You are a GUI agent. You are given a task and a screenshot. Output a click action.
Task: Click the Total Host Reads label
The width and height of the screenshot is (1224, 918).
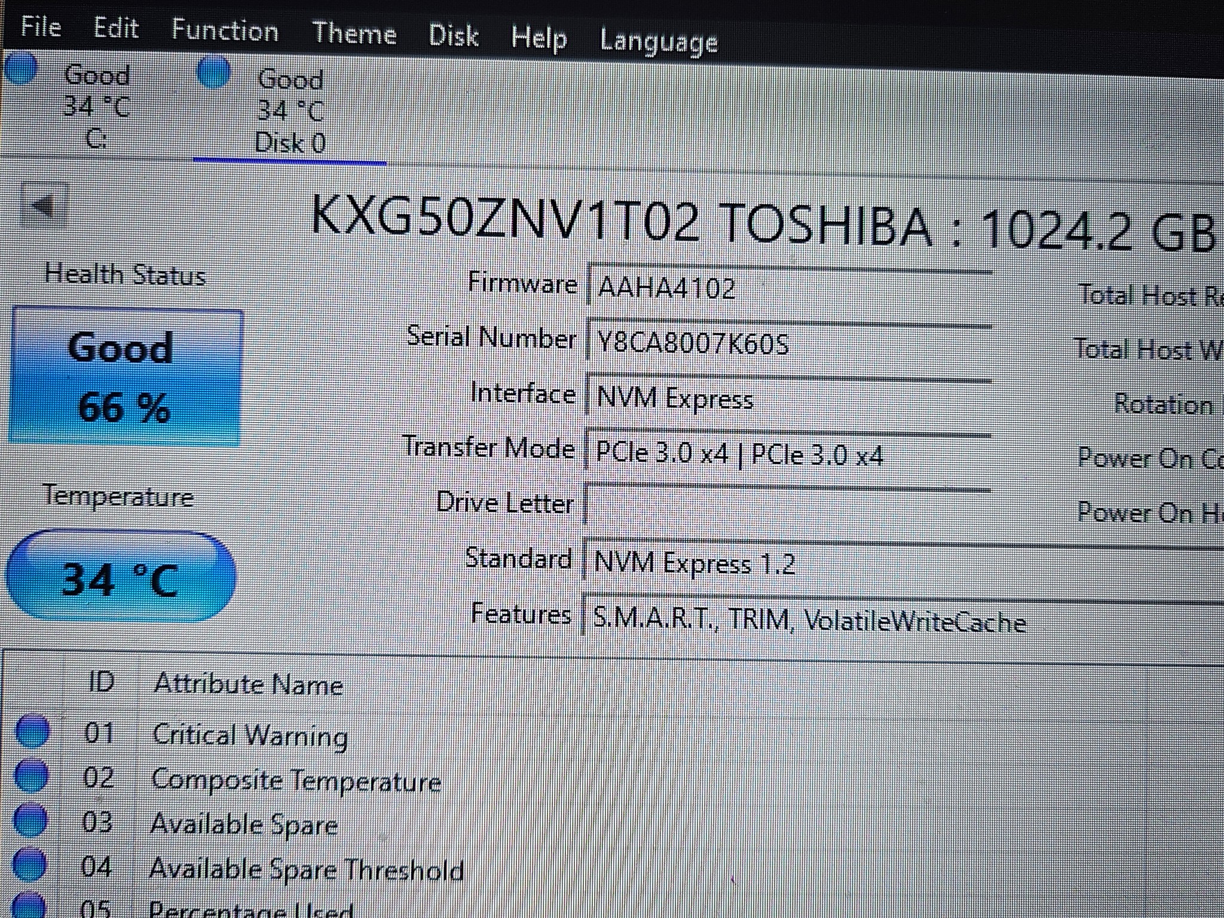click(1150, 295)
